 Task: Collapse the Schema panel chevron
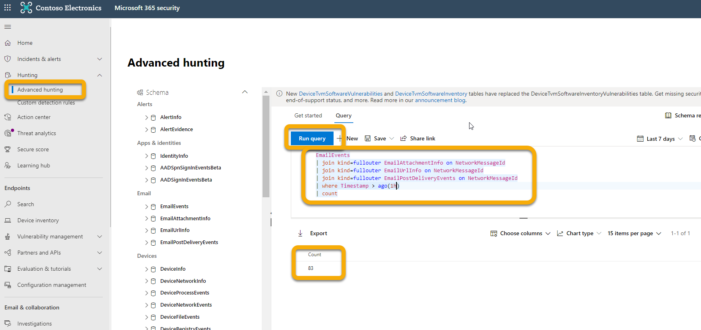245,92
